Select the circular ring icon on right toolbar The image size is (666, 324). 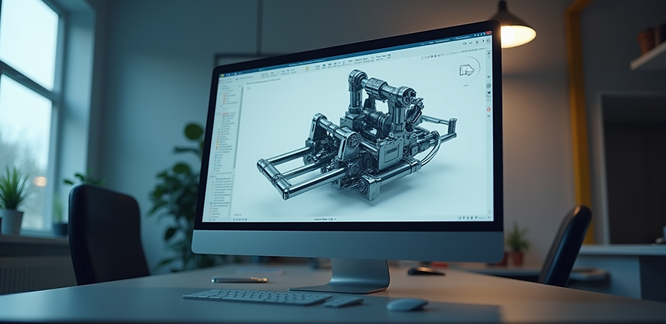click(x=488, y=86)
